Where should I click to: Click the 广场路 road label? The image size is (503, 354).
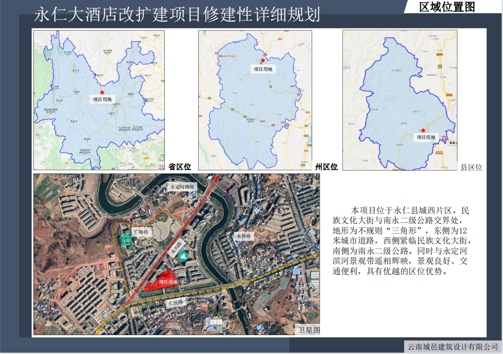point(141,232)
